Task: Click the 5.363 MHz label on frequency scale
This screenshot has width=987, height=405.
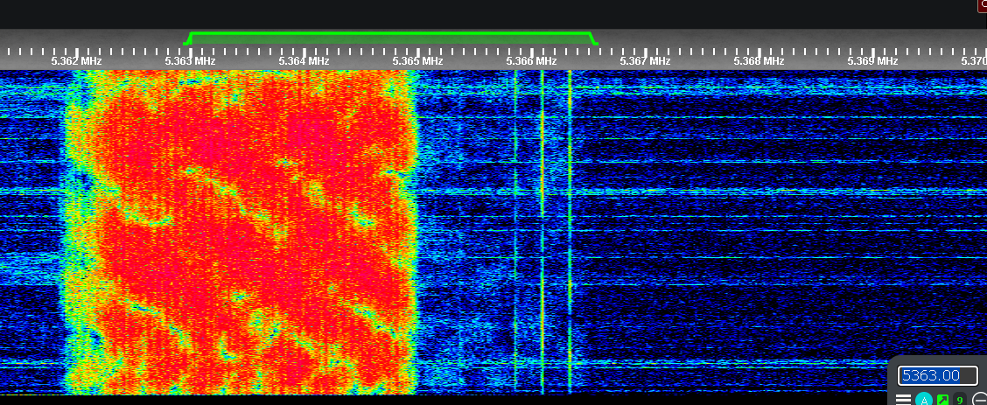Action: tap(190, 61)
